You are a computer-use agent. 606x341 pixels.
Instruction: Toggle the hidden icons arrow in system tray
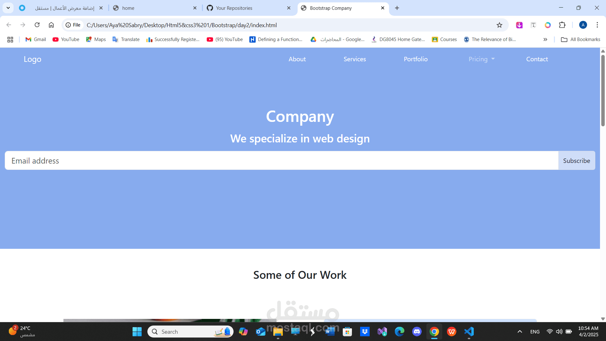(x=520, y=332)
